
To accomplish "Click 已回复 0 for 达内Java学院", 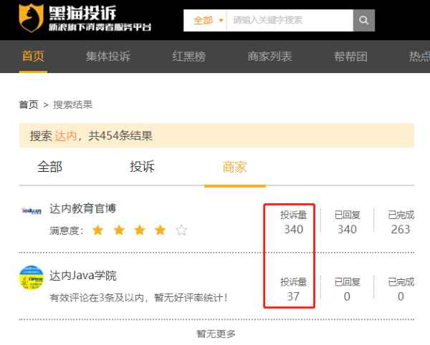I will click(347, 289).
